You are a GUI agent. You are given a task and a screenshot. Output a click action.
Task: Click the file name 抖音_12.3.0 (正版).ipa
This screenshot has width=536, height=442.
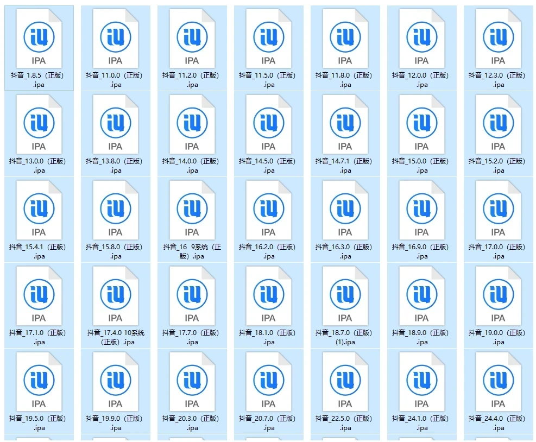(x=497, y=80)
